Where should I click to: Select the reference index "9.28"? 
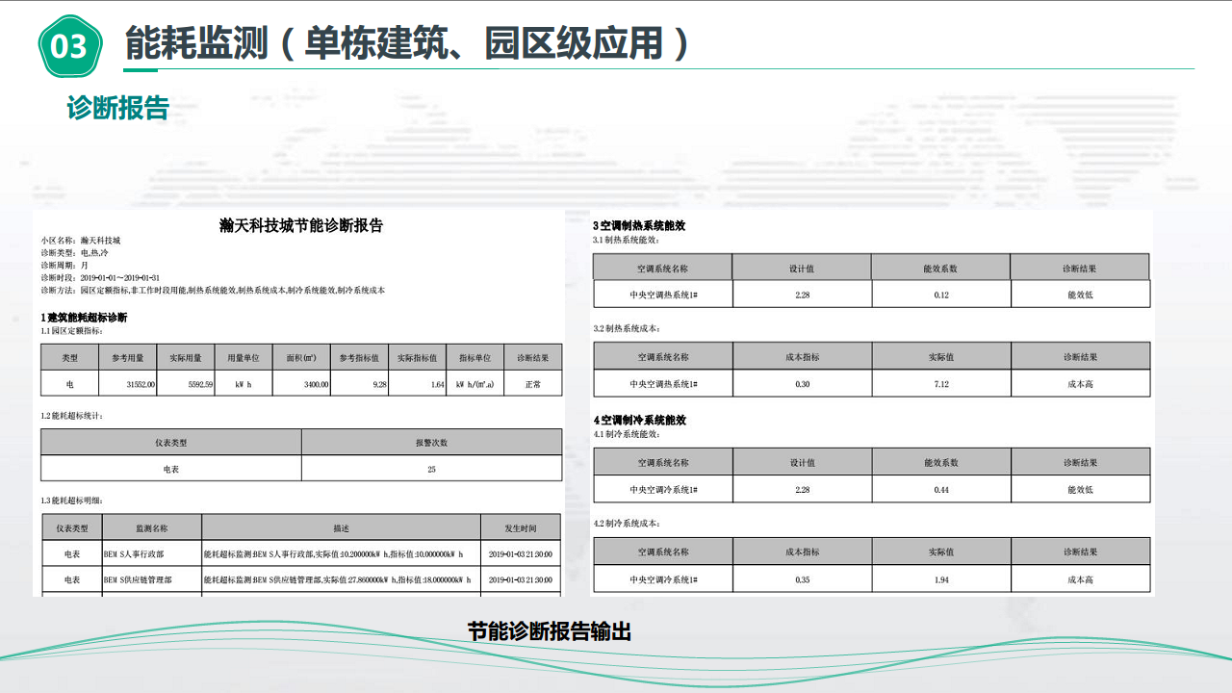tap(379, 384)
